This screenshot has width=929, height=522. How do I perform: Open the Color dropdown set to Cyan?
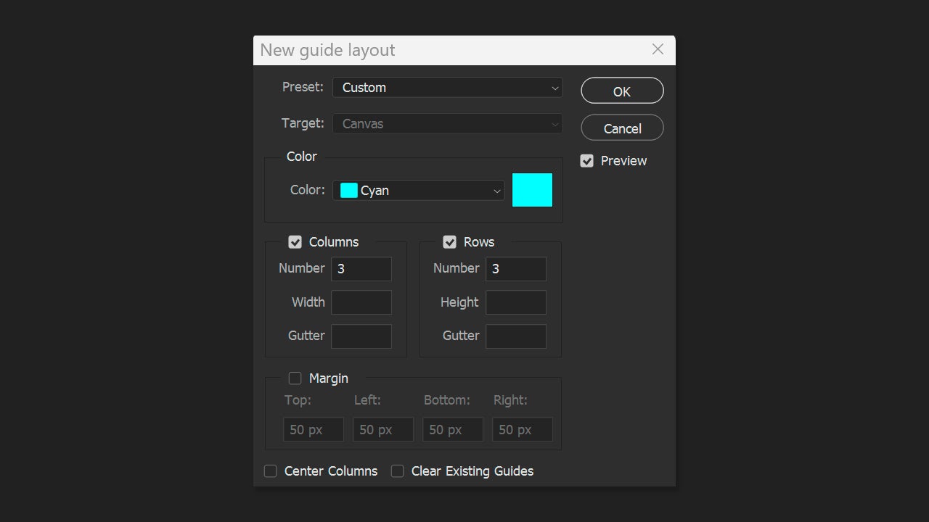pos(419,191)
